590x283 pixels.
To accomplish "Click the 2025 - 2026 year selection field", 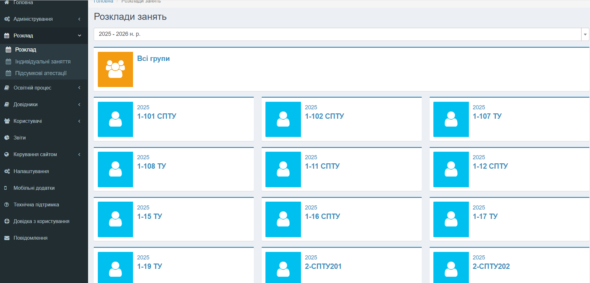I will pyautogui.click(x=337, y=34).
